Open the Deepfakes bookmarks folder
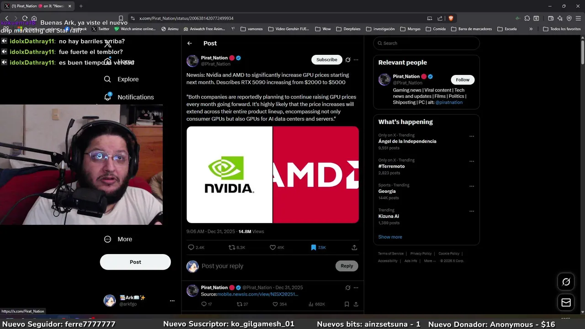Screen dimensions: 585x329 click(x=348, y=29)
